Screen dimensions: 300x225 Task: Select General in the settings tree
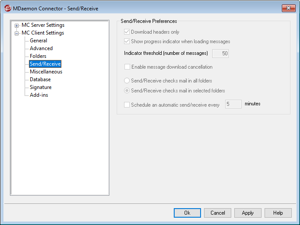(x=38, y=41)
